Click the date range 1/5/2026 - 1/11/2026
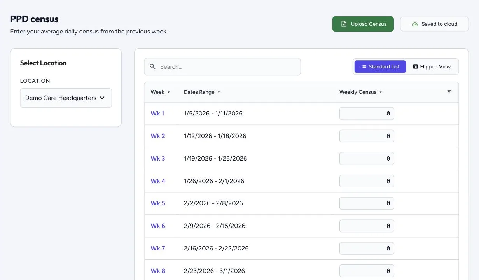This screenshot has height=280, width=479. (213, 114)
